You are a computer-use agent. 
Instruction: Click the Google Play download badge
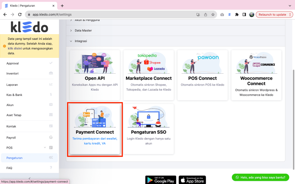[161, 180]
